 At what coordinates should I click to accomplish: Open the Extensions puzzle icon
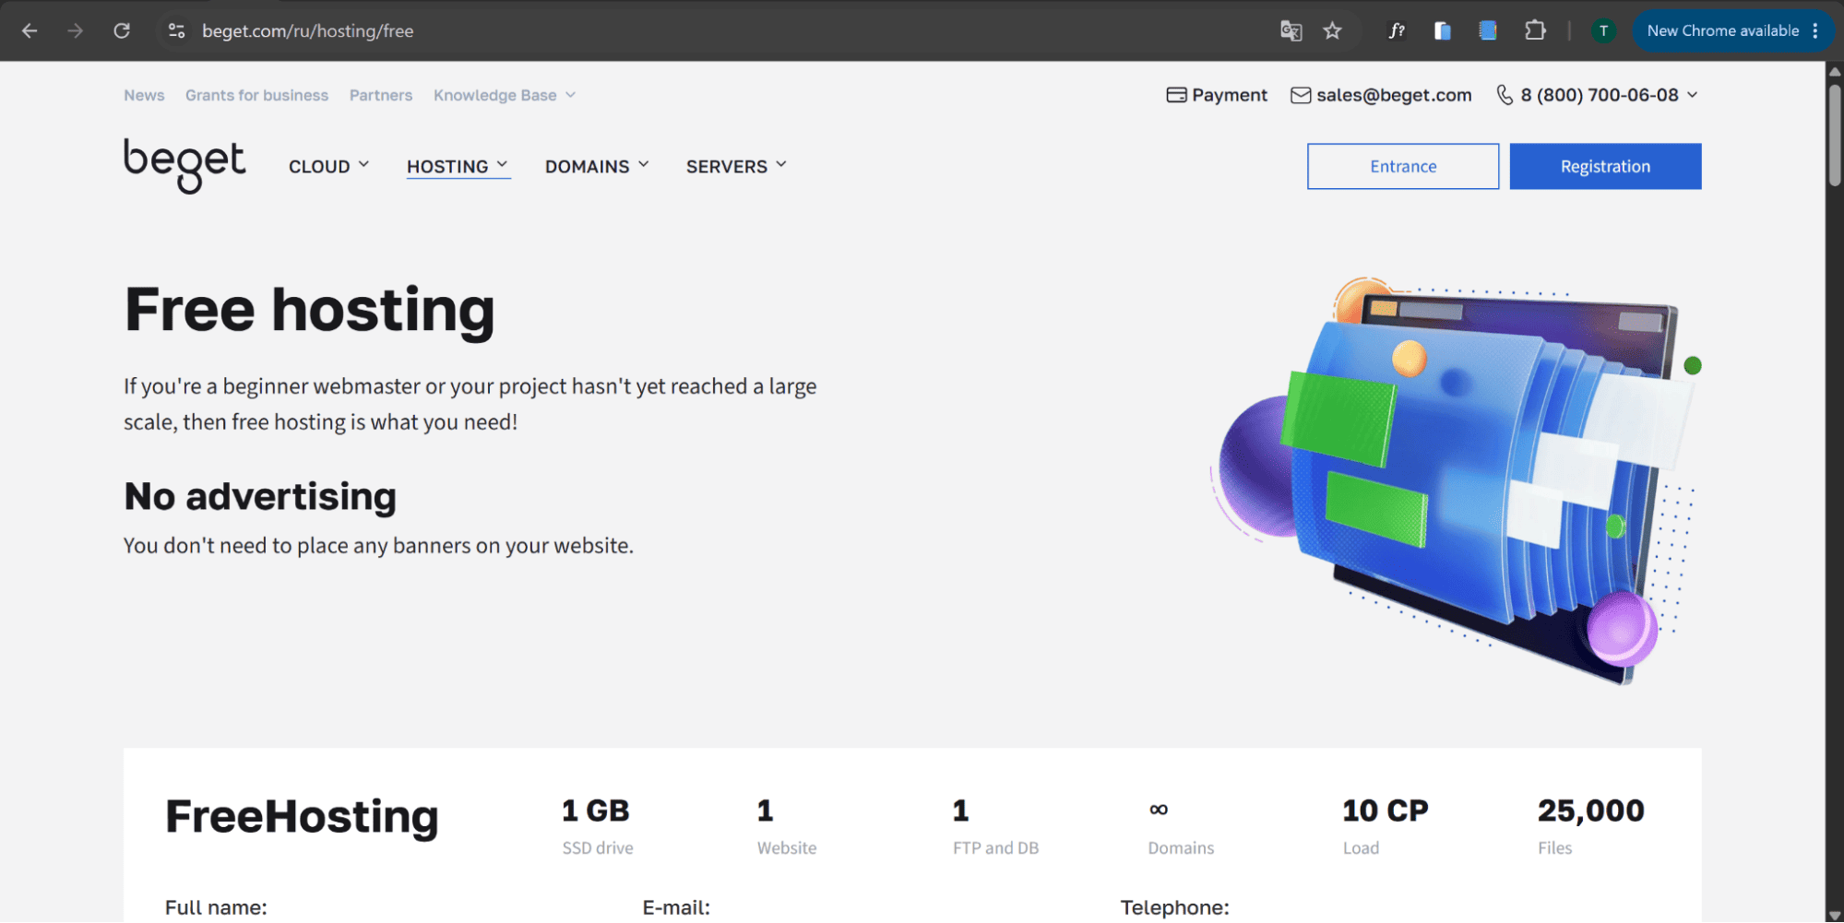1535,30
